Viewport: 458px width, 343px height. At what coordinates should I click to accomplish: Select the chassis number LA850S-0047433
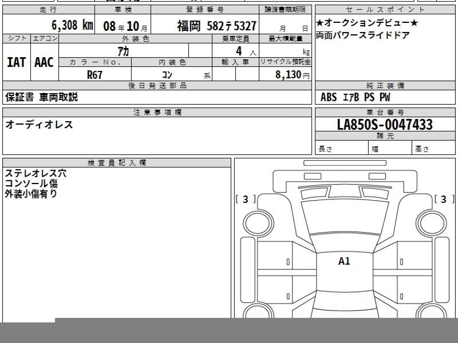pyautogui.click(x=385, y=124)
